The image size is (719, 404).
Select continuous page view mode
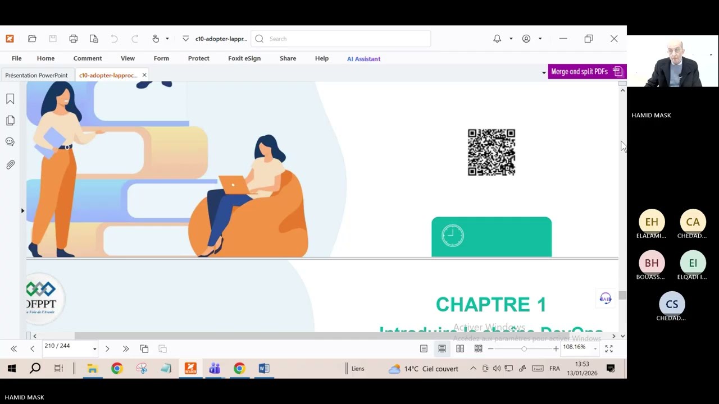(442, 348)
